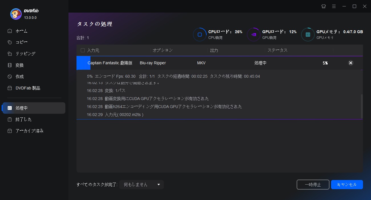This screenshot has width=371, height=200.
Task: Remove the Captain Fantastic task with X
Action: 351,63
